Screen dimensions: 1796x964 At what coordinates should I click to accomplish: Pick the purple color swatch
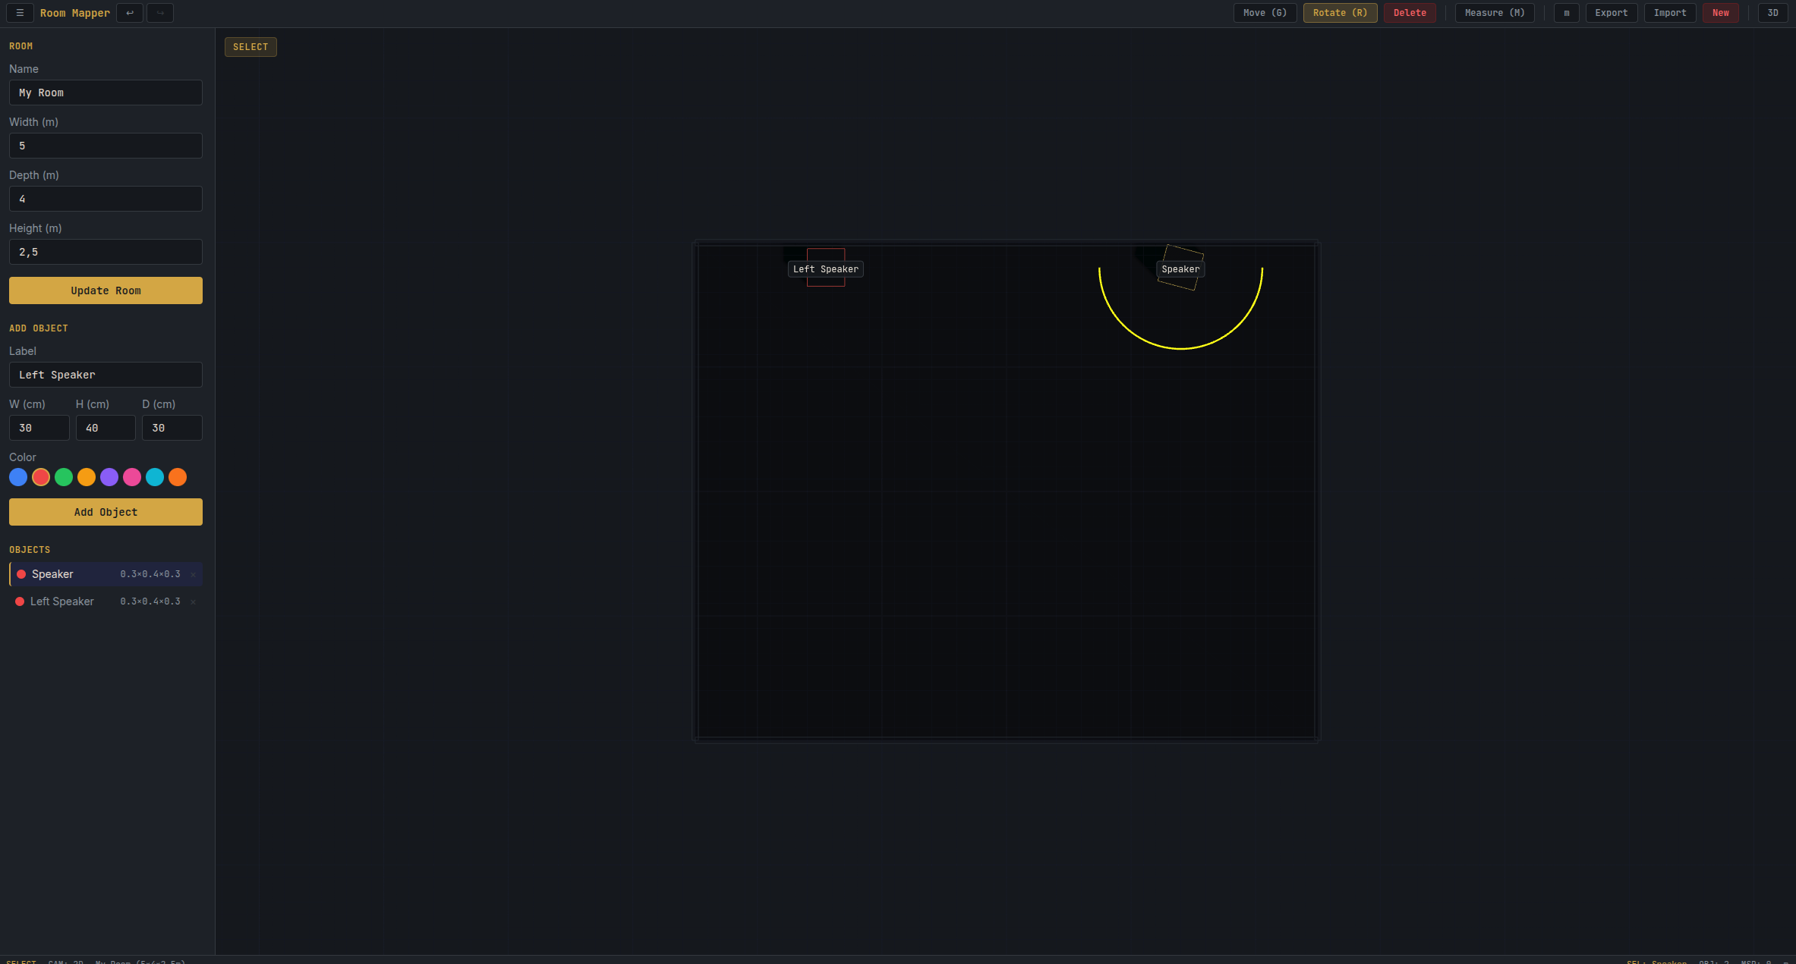pos(109,477)
